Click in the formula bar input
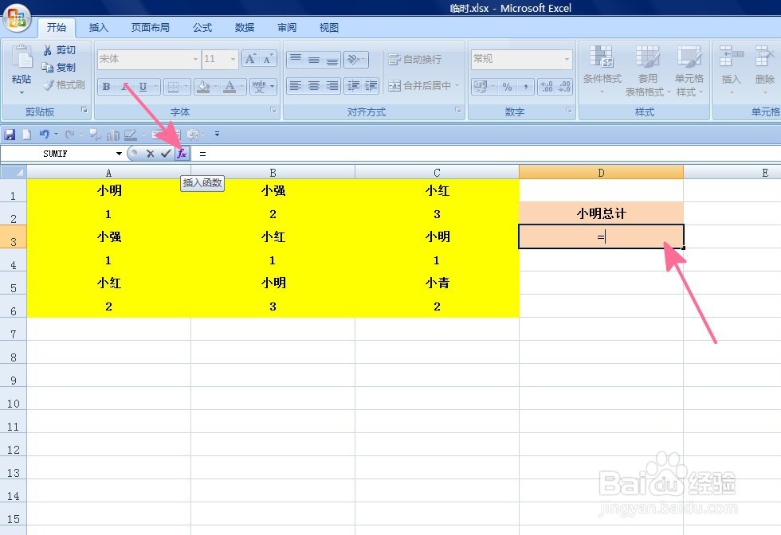Image resolution: width=781 pixels, height=535 pixels. click(485, 154)
